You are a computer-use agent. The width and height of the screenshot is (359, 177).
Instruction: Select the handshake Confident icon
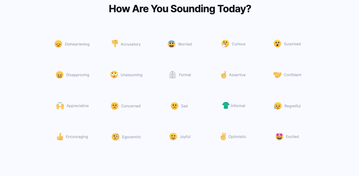(x=277, y=75)
